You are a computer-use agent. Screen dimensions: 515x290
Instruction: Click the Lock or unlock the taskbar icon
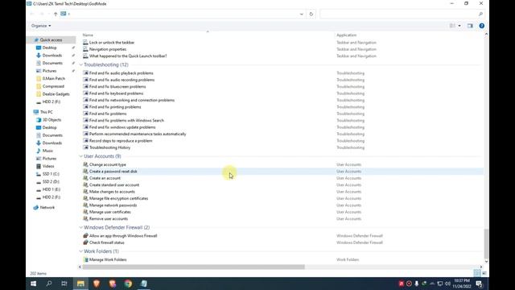pos(85,43)
